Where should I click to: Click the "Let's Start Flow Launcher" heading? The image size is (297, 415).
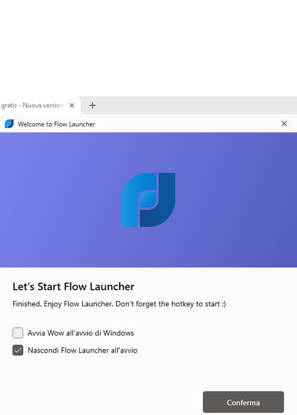point(73,287)
